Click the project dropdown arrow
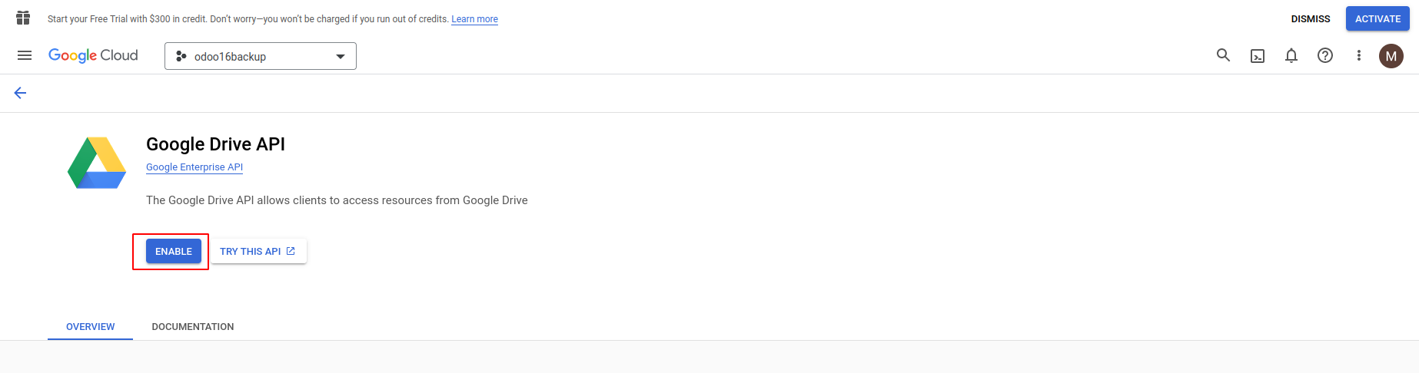 coord(341,56)
